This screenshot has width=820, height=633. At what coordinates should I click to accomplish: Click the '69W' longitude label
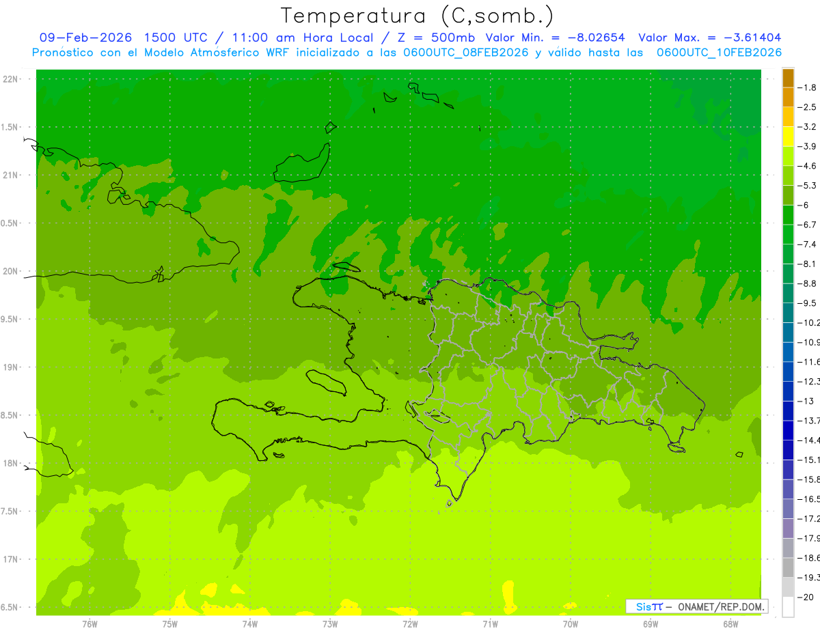(651, 623)
